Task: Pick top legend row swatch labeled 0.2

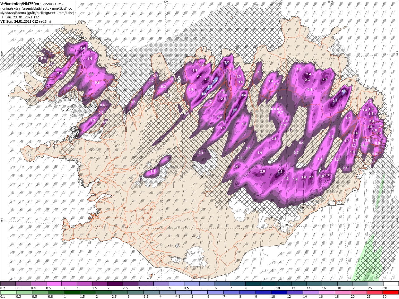Action: (8, 284)
